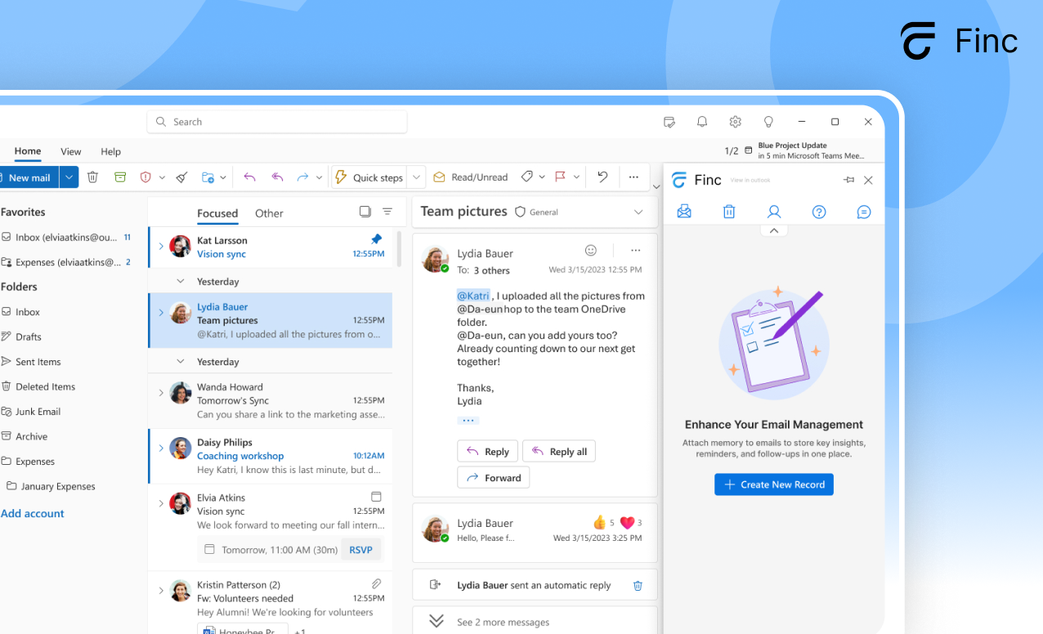
Task: Click the Finc panel help icon
Action: pyautogui.click(x=818, y=212)
